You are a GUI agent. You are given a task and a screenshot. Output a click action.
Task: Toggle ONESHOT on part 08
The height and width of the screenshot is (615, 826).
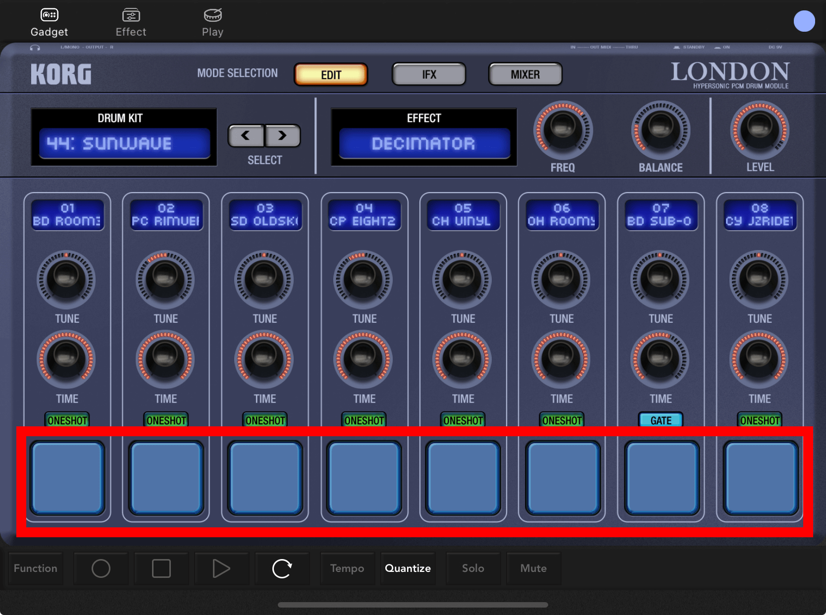tap(760, 420)
